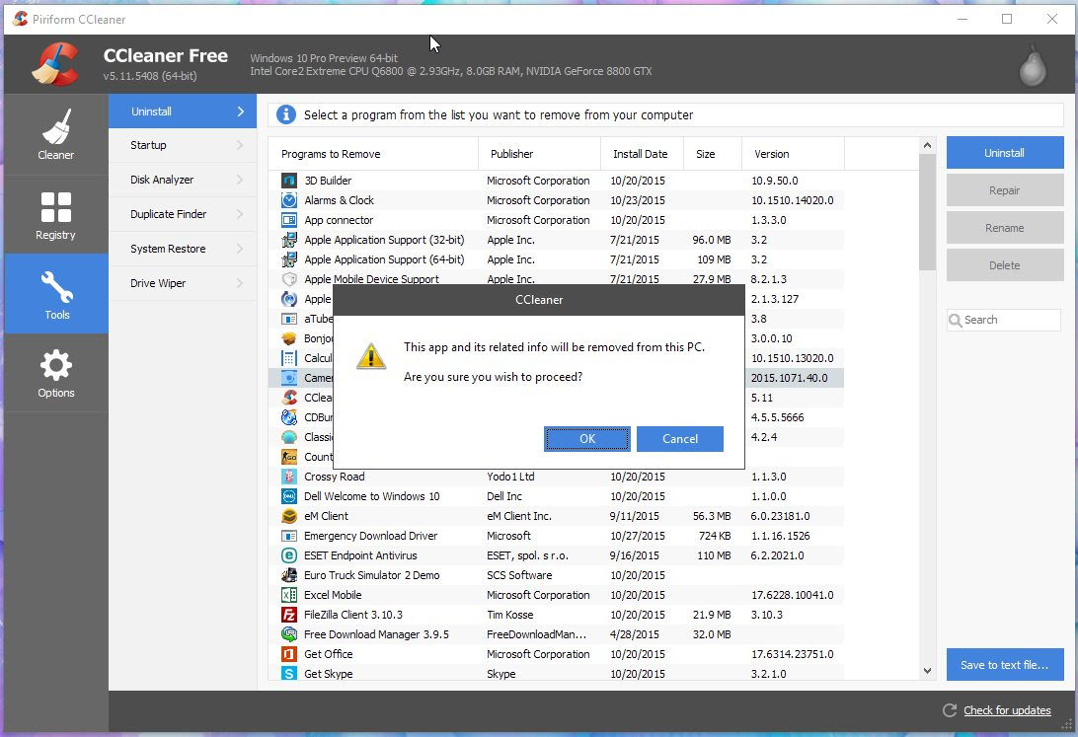
Task: Select the Tools wrench section
Action: tap(55, 294)
